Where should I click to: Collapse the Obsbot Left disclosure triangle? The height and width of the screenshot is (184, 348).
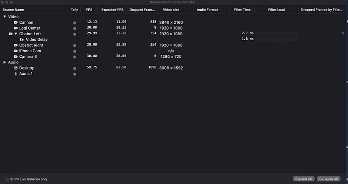[16, 34]
